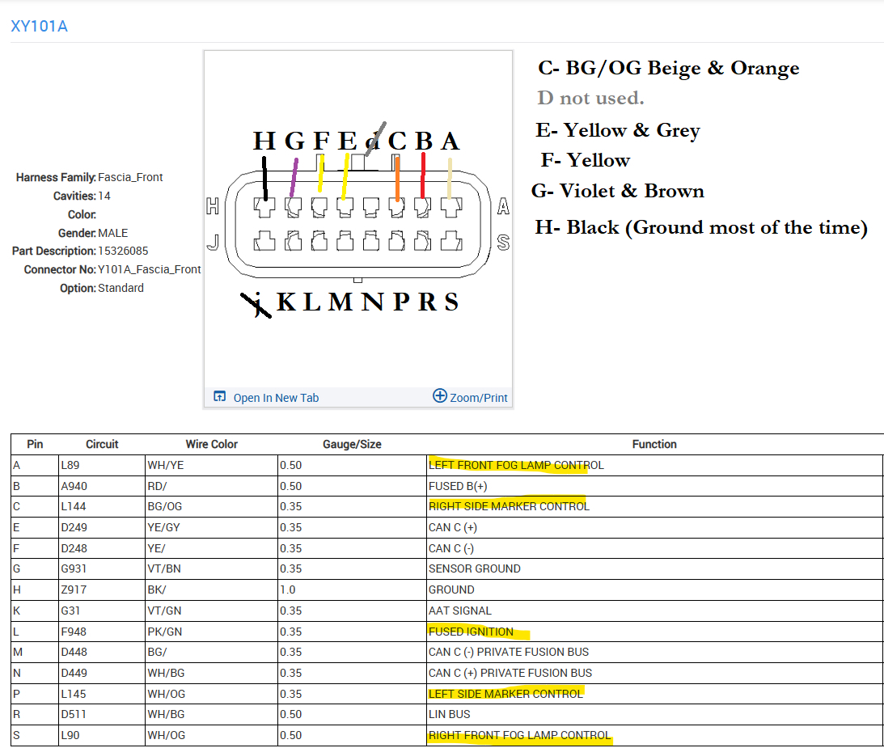Viewport: 884px width, 748px height.
Task: Open the XY101A connector link
Action: [39, 27]
